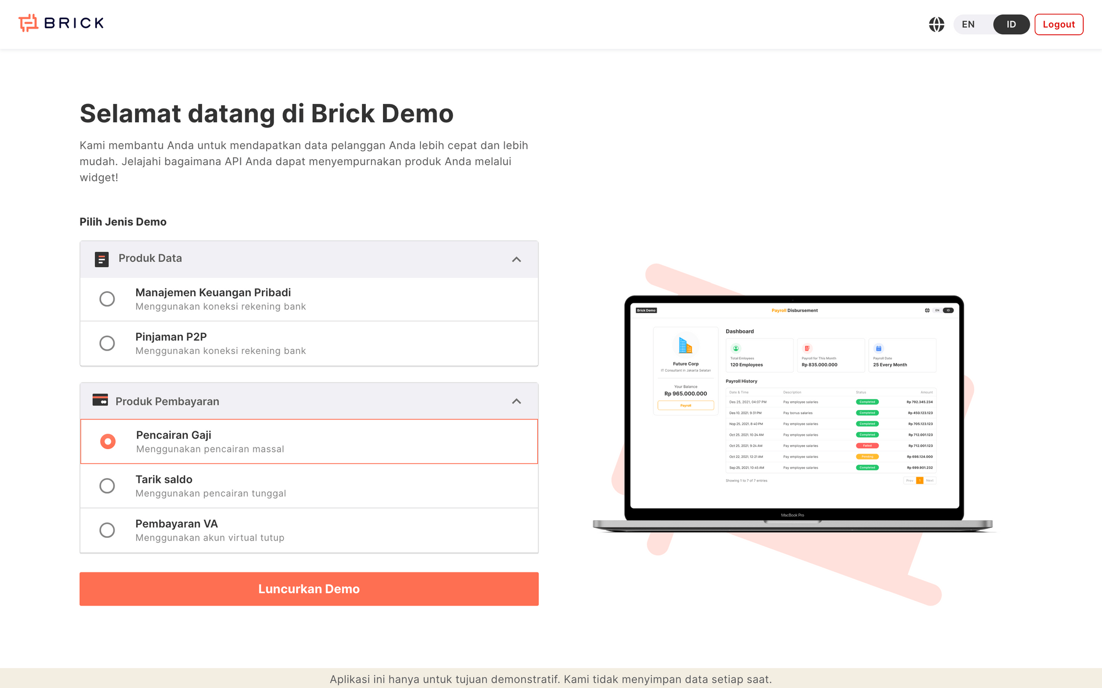
Task: Click the Future Corp building icon in the preview
Action: pyautogui.click(x=685, y=346)
